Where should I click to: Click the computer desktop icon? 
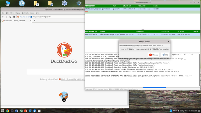(x=8, y=3)
